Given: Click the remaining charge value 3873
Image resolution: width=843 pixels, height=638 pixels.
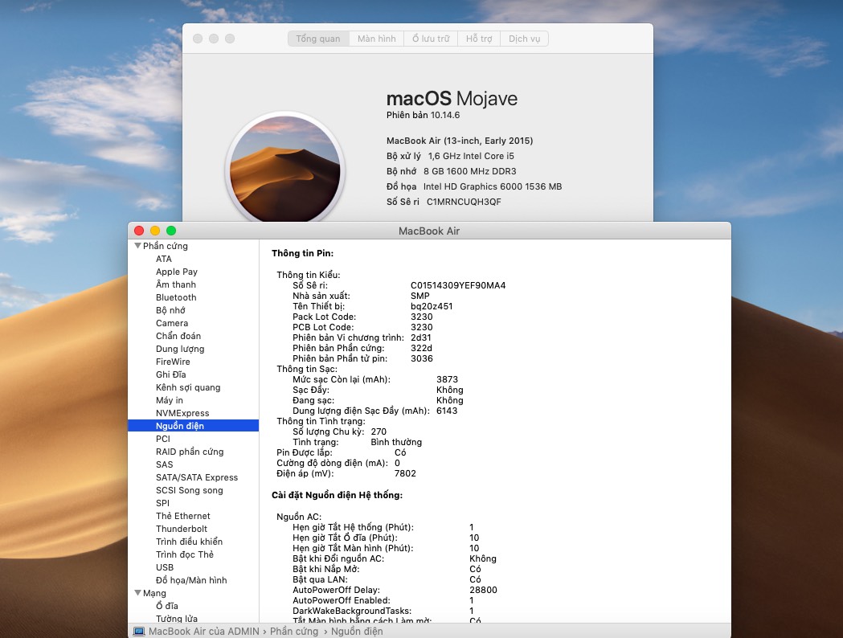Looking at the screenshot, I should tap(448, 379).
